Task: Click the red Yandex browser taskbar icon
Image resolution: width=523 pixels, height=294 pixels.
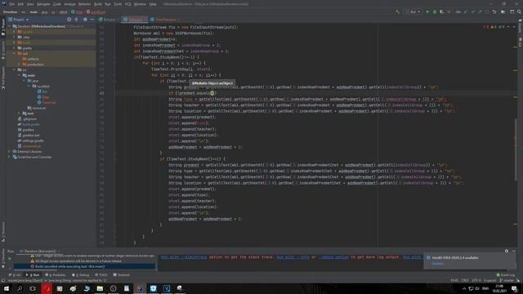Action: coord(47,288)
